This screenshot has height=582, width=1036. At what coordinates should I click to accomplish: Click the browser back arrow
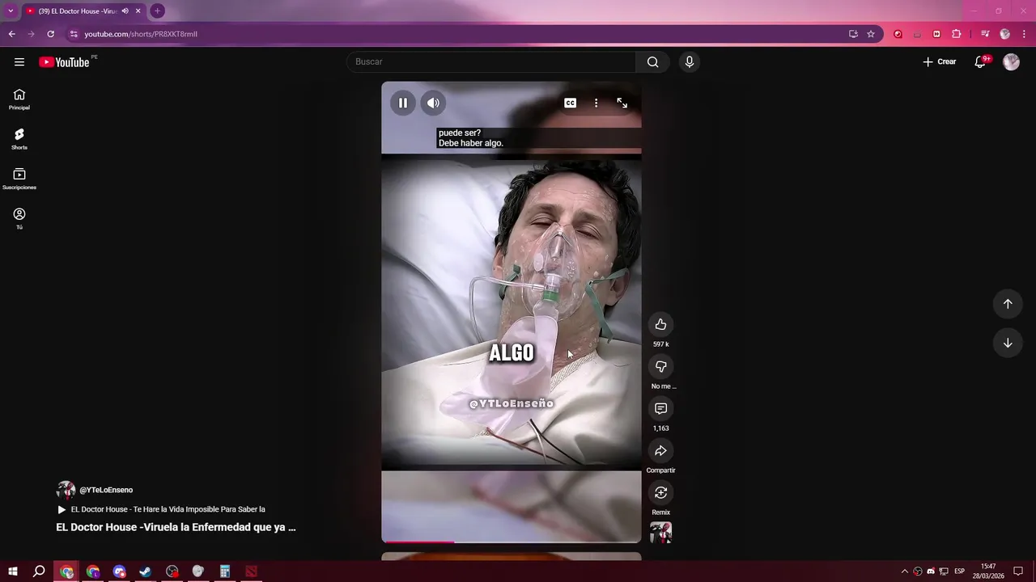coord(11,34)
